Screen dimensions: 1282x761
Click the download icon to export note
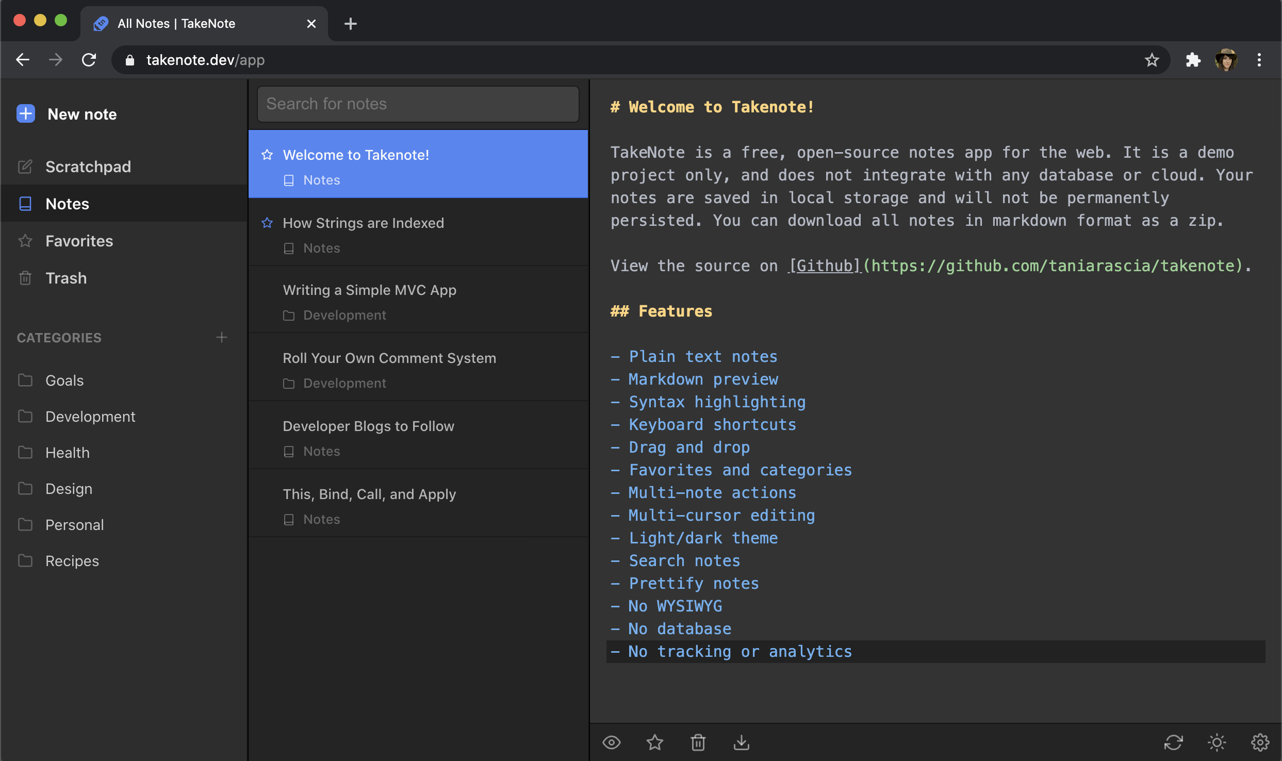click(x=741, y=742)
